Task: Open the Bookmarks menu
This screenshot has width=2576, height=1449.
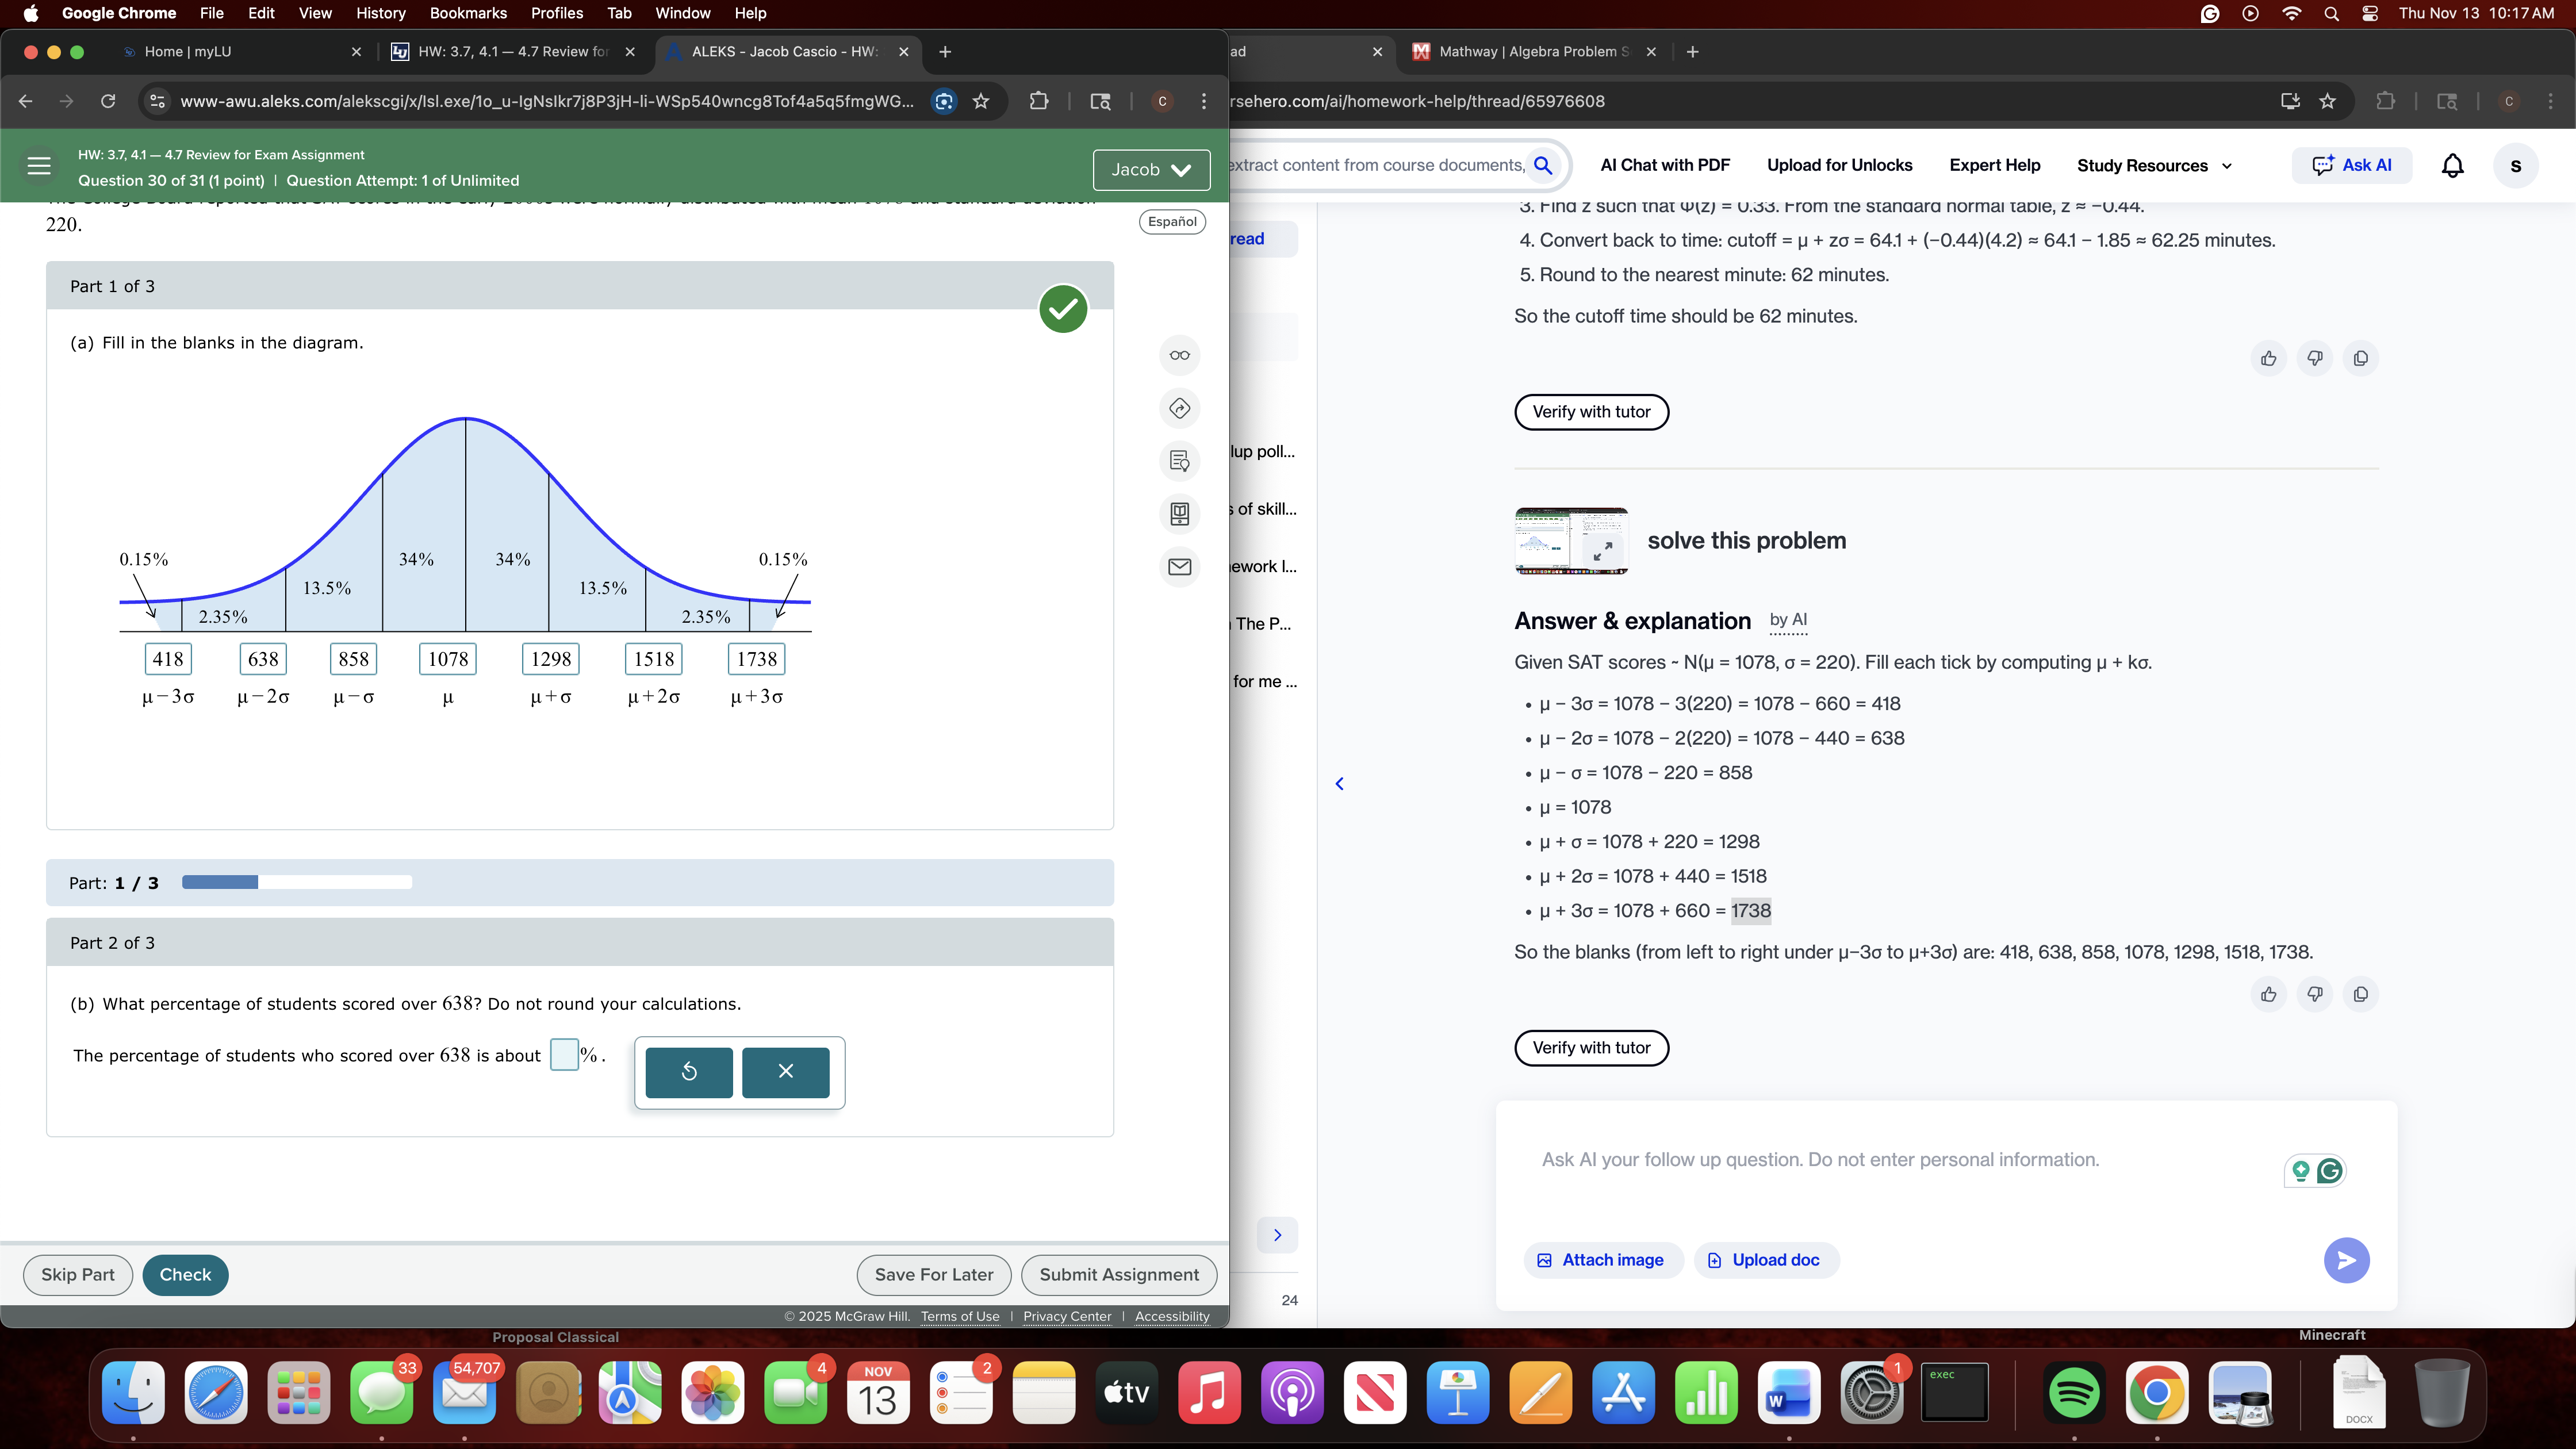Action: tap(468, 13)
